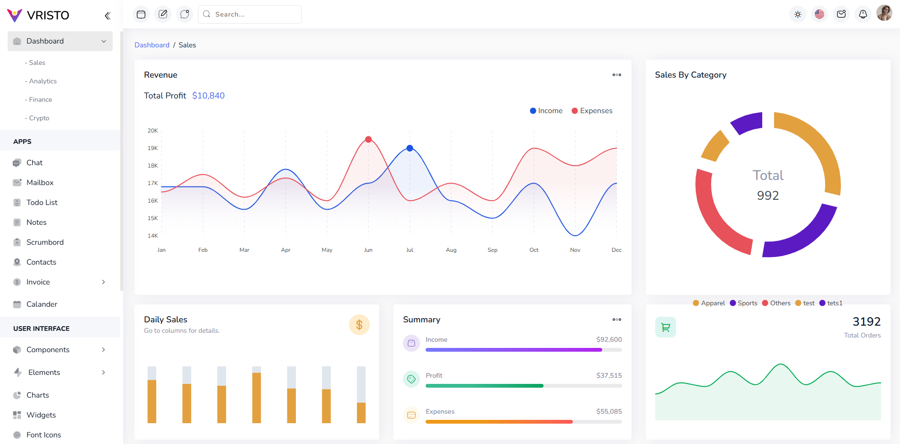Toggle Expenses series in Revenue legend
Image resolution: width=900 pixels, height=444 pixels.
pos(592,111)
